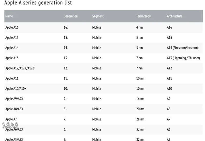Click Mobile segment in Apple A9/A9X row
The height and width of the screenshot is (141, 205).
click(97, 99)
